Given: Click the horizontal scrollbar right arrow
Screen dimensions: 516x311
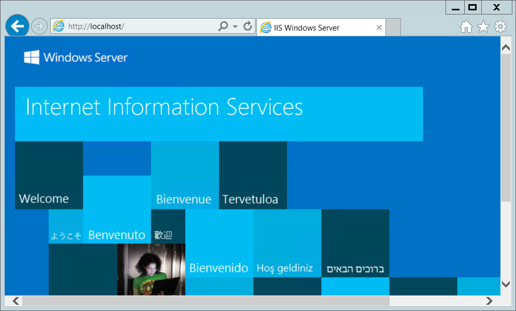Looking at the screenshot, I should 489,301.
